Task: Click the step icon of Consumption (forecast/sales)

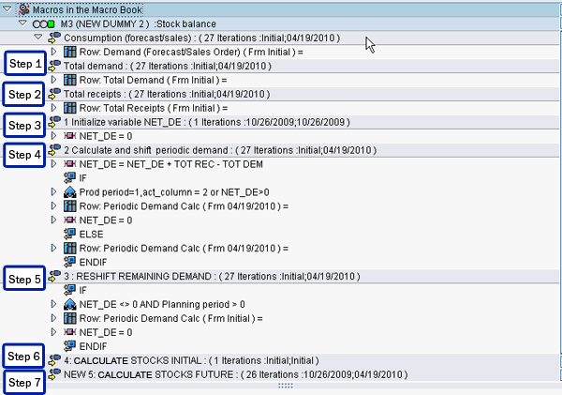Action: [54, 38]
